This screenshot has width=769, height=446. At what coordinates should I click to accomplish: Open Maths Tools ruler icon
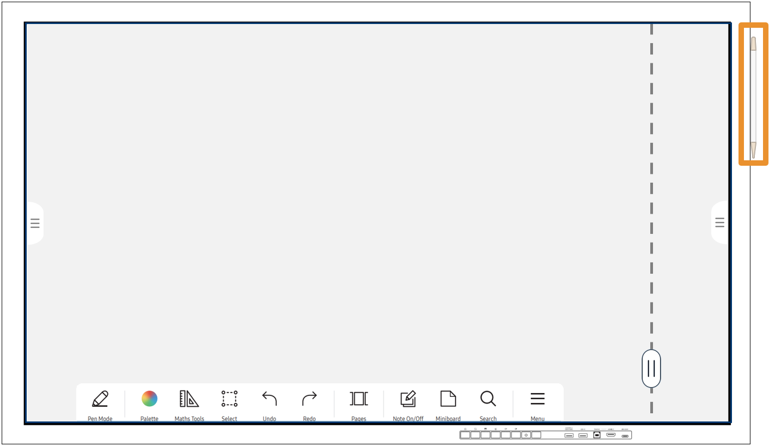pos(189,399)
